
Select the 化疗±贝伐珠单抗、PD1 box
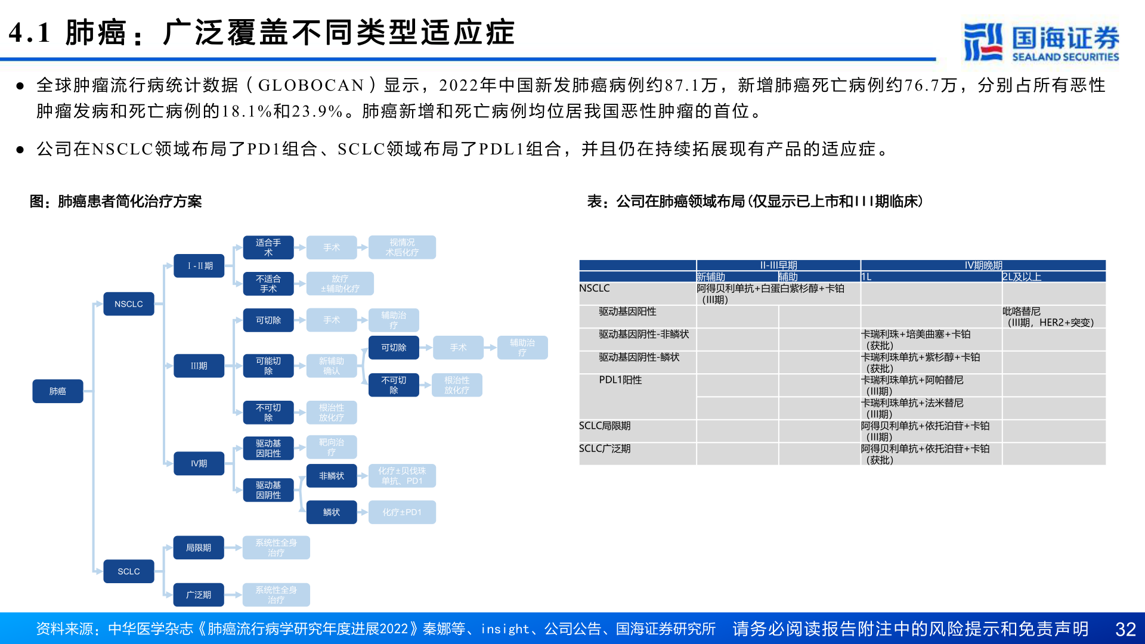402,476
